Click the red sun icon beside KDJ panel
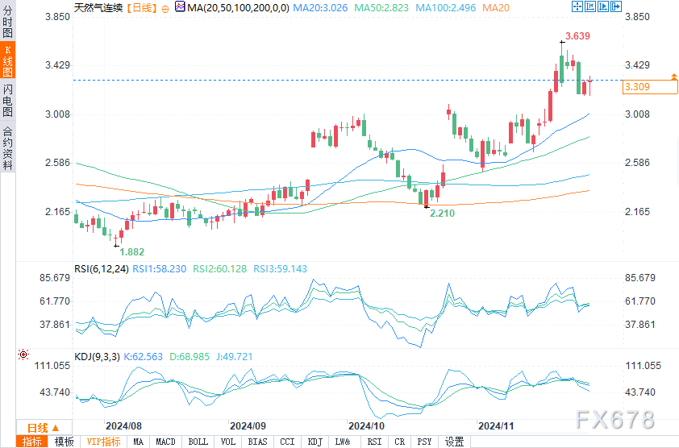Screen dimensions: 679x448 pos(23,354)
